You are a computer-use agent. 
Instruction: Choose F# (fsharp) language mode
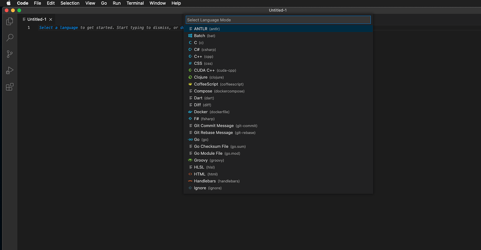(278, 119)
